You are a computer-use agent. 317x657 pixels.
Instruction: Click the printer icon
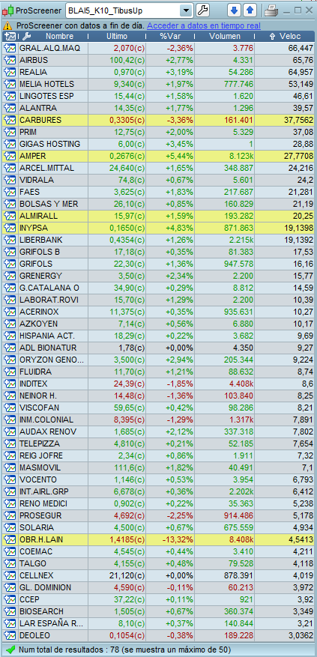tap(271, 10)
